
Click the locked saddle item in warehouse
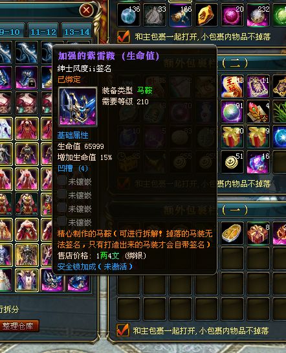(27, 78)
